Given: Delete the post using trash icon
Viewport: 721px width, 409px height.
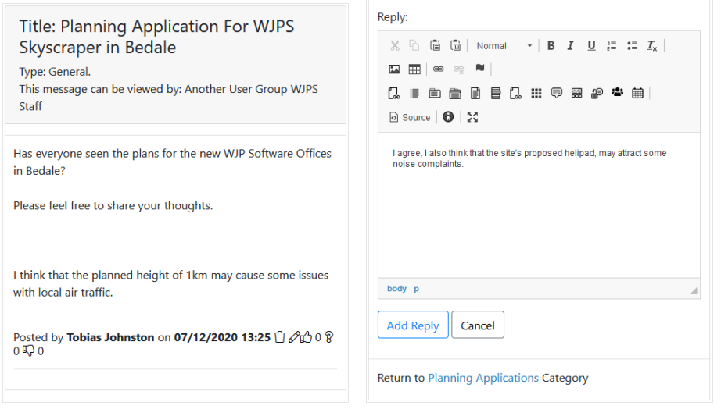Looking at the screenshot, I should coord(280,337).
